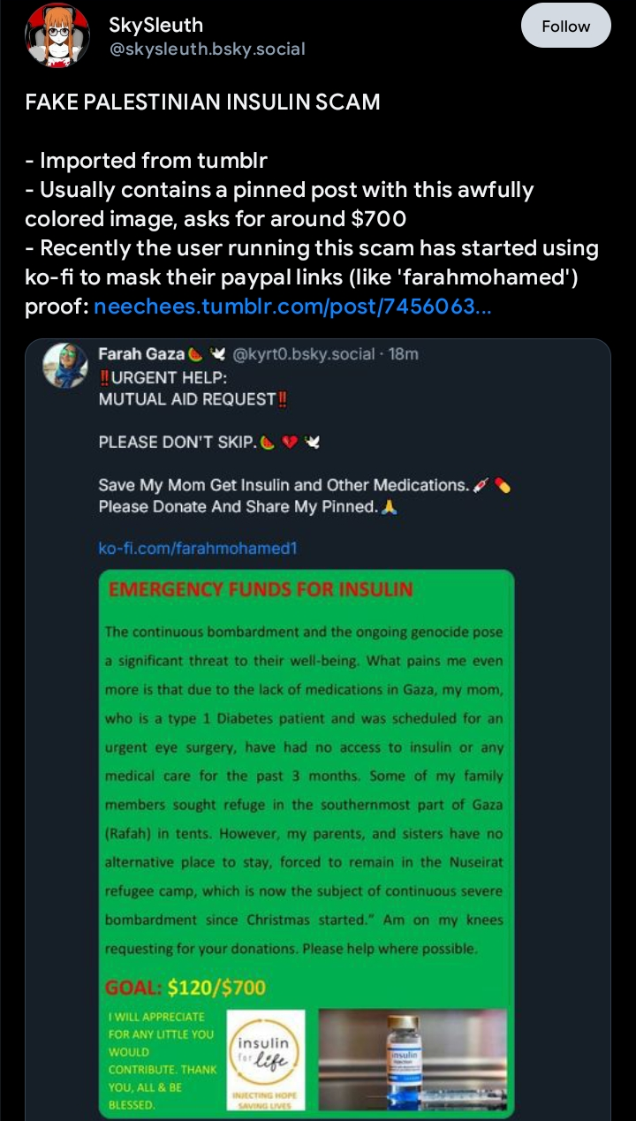Tap SkySleuth's profile avatar

(57, 36)
